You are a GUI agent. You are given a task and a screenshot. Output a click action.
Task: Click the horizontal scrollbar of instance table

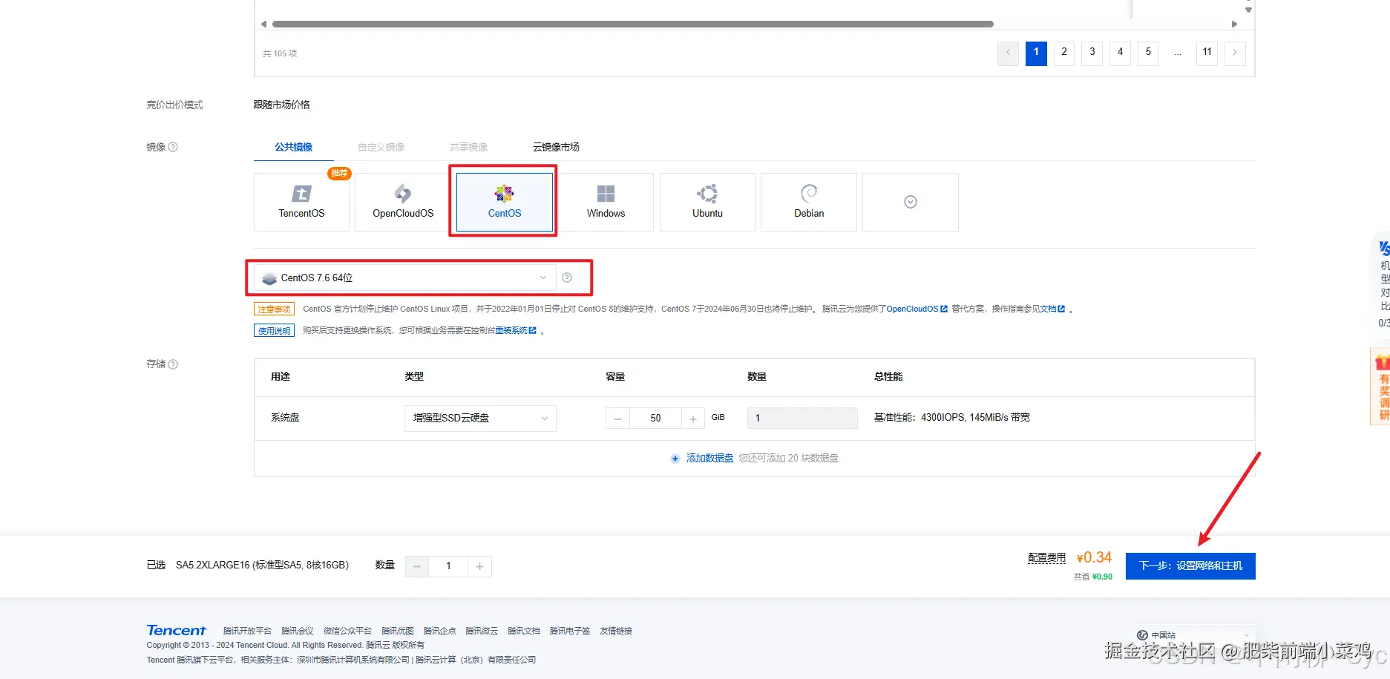[x=633, y=24]
